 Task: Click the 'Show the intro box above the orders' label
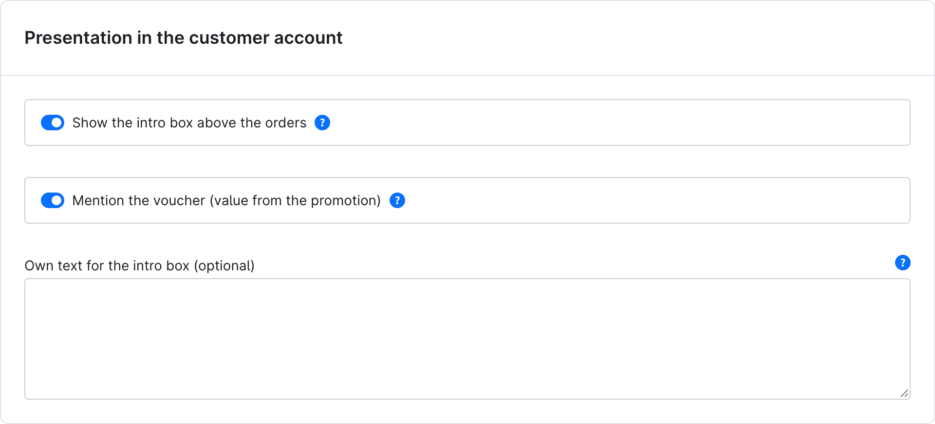coord(189,123)
